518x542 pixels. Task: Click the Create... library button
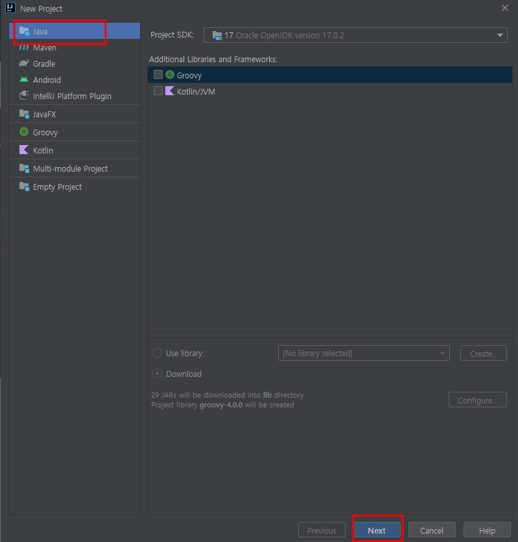tap(484, 354)
